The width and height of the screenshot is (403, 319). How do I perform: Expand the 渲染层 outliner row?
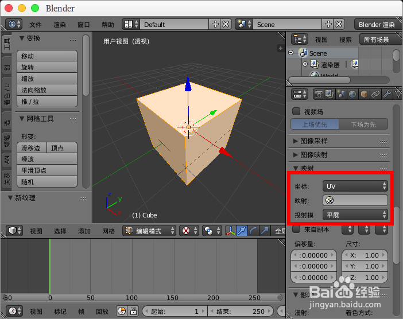click(x=305, y=64)
